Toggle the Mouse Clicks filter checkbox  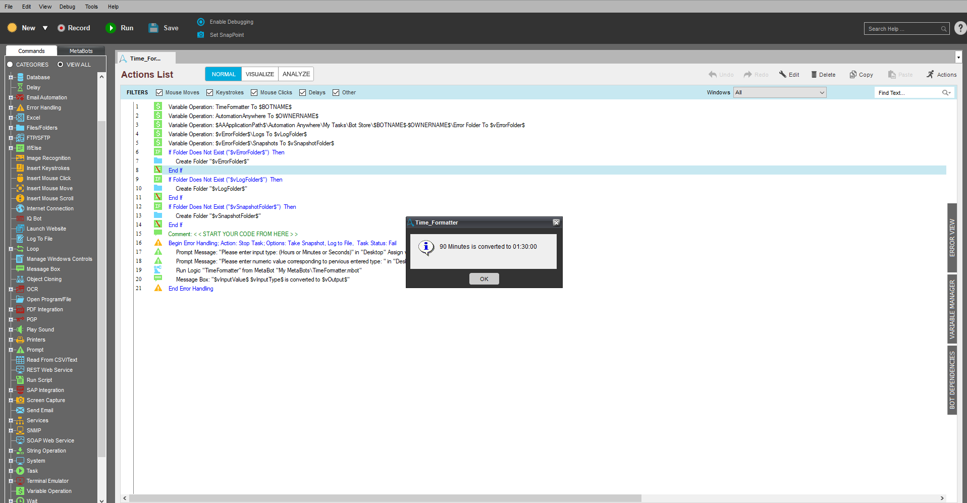[x=254, y=93]
